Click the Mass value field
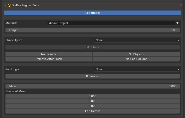185x118 pixels. (x=93, y=86)
